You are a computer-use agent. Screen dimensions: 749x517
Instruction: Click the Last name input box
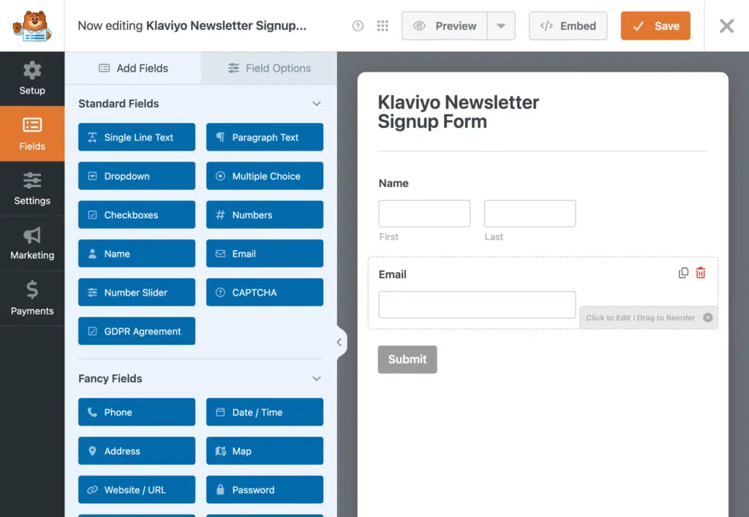coord(530,214)
